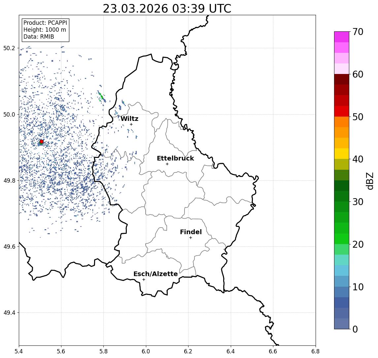Select the Ettelbruck label
The image size is (378, 358).
click(x=175, y=158)
